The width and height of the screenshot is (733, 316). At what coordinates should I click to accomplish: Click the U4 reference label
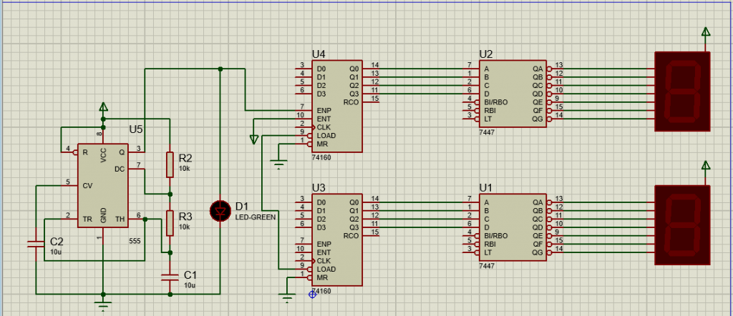coord(319,54)
